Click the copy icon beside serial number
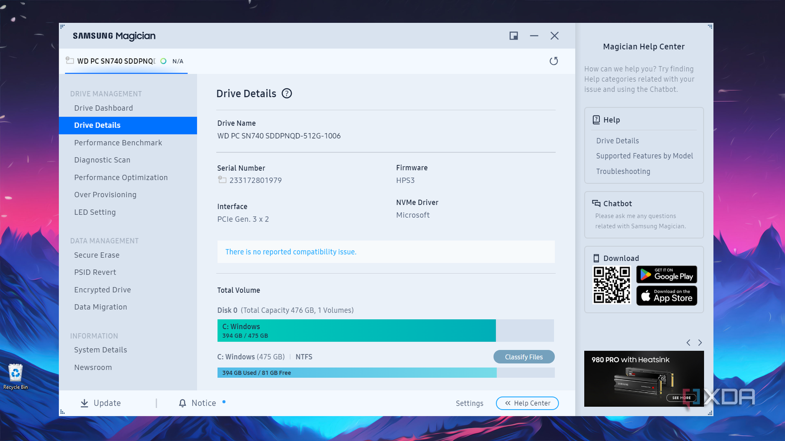Image resolution: width=785 pixels, height=441 pixels. pyautogui.click(x=222, y=180)
